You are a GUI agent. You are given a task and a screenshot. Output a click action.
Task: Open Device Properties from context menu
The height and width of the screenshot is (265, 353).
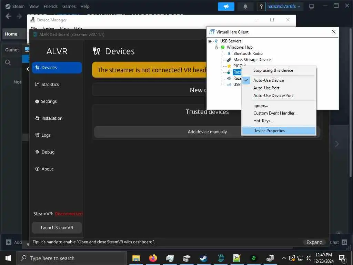pos(279,131)
